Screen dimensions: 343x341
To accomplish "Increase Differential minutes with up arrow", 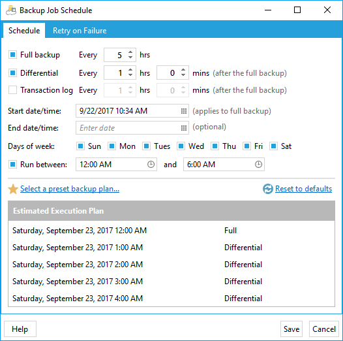I will coord(183,70).
